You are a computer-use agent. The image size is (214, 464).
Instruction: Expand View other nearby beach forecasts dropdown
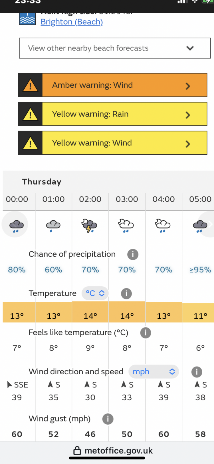pos(115,48)
